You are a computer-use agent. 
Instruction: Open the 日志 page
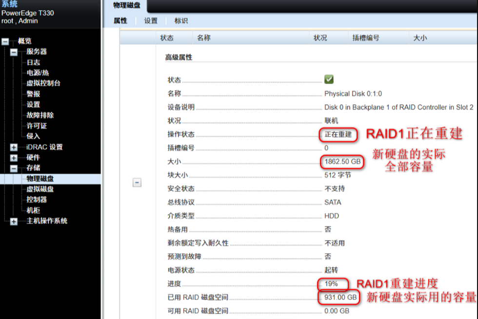(33, 62)
